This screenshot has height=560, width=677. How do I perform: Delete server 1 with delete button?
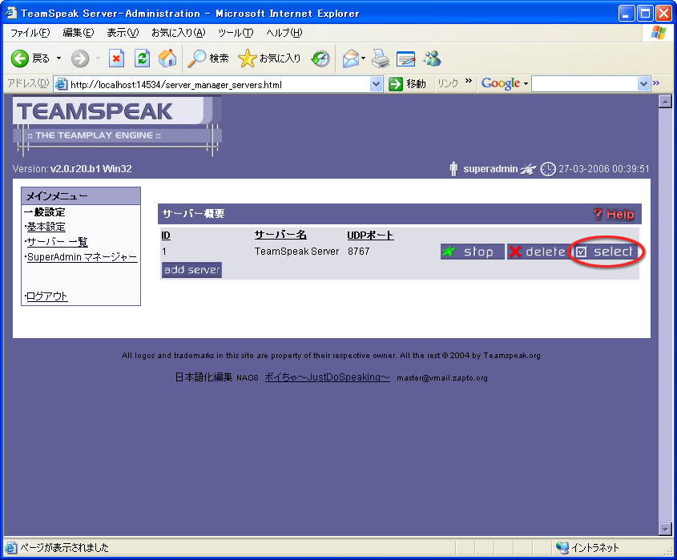coord(537,252)
